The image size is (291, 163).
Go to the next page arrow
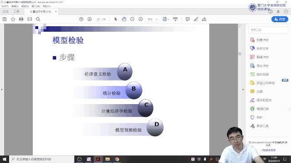tap(90, 19)
